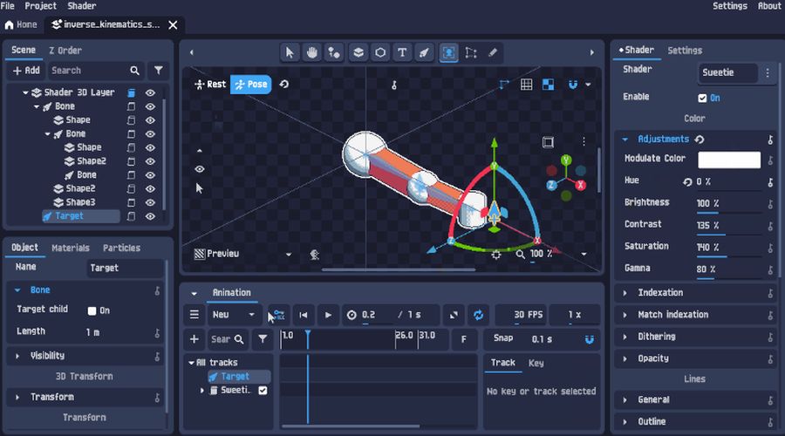Enable the Target child checkbox
Image resolution: width=785 pixels, height=436 pixels.
[x=92, y=310]
